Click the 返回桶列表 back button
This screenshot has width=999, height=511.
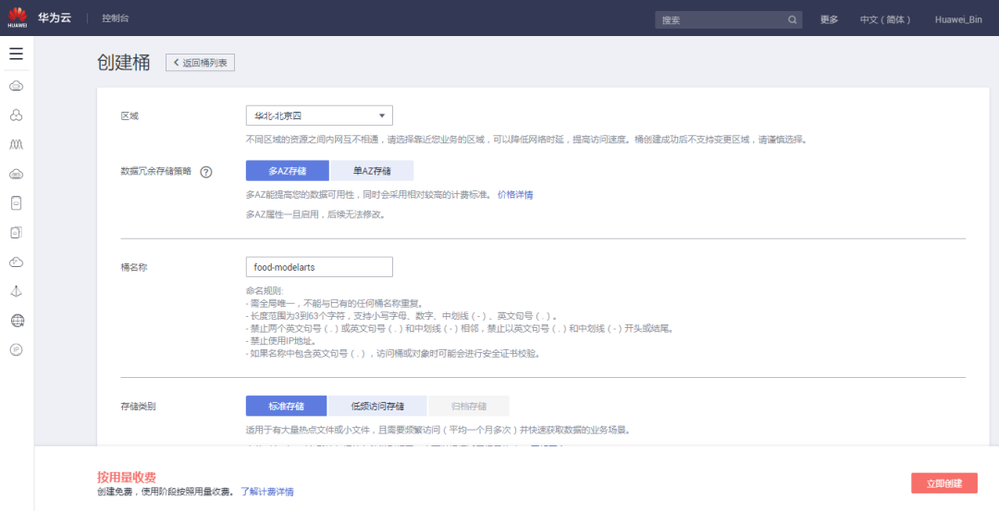[200, 62]
